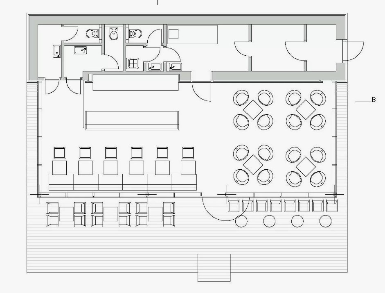This screenshot has width=385, height=293.
Task: Select the bottom-right diamond dining table
Action: (x=306, y=166)
